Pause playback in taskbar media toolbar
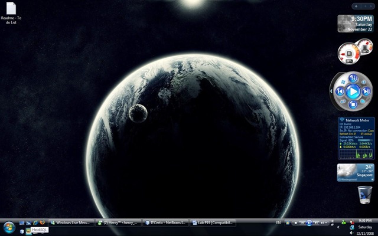Viewport: 378px width, 236px height. click(309, 223)
